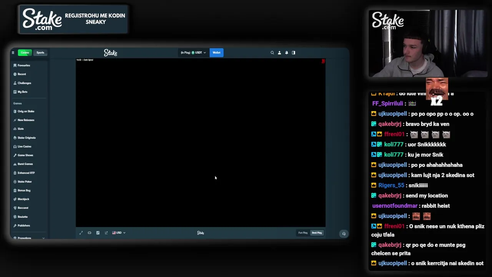Open the USD currency dropdown
492x277 pixels.
[119, 233]
